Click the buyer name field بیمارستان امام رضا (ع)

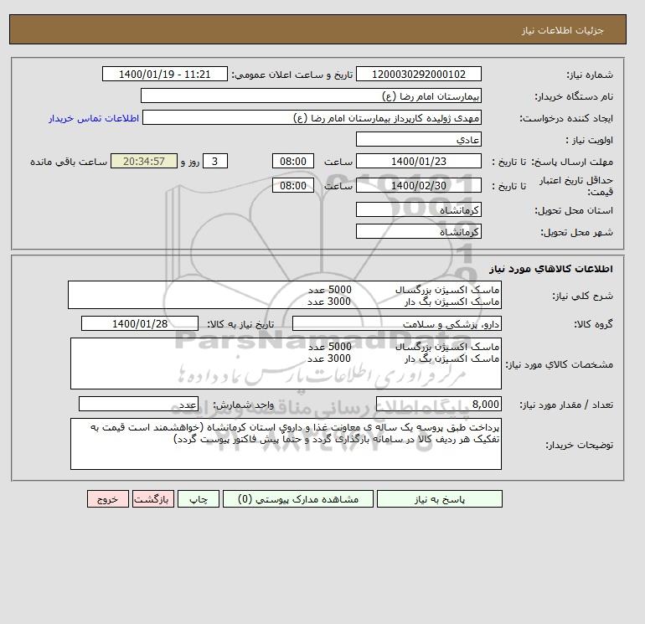point(311,95)
